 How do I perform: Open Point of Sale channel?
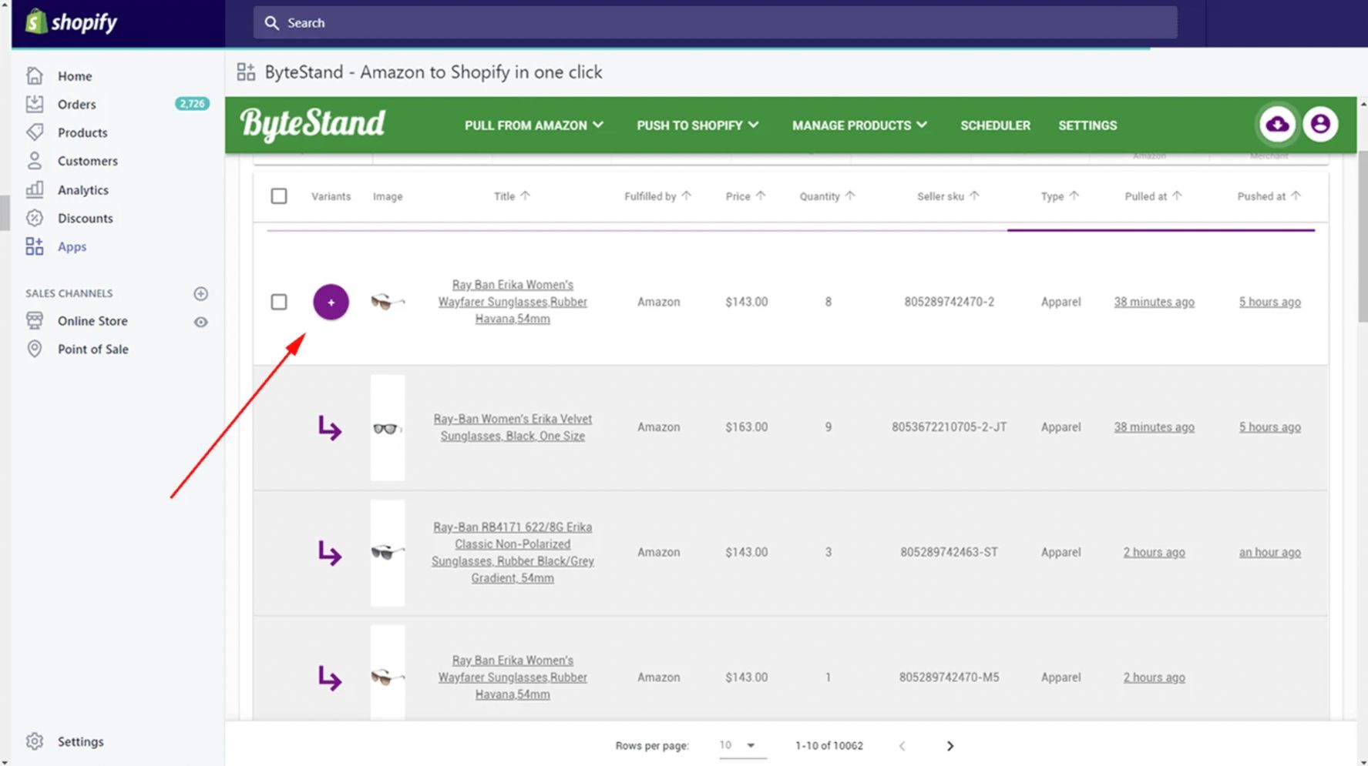(x=92, y=350)
